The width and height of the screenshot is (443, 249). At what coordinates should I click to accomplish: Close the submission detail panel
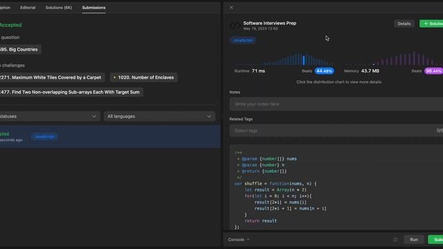coord(231,8)
